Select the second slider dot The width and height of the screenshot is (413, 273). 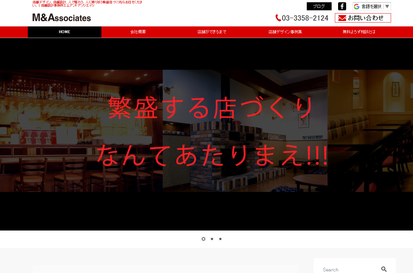pyautogui.click(x=212, y=239)
